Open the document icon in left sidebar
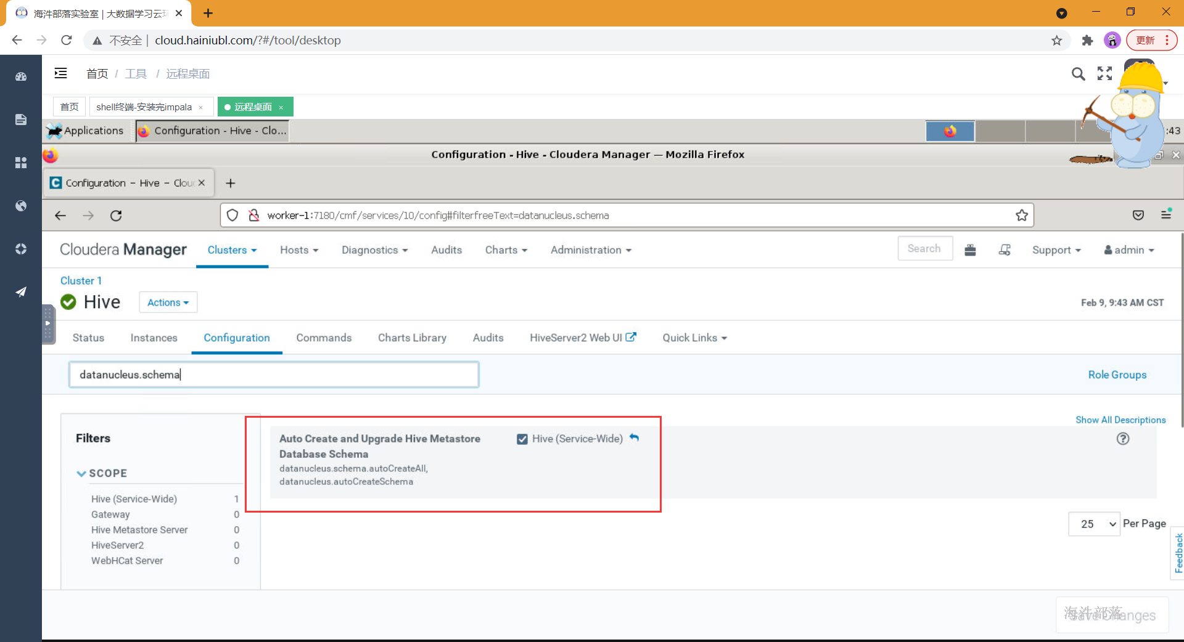The width and height of the screenshot is (1184, 642). (21, 120)
